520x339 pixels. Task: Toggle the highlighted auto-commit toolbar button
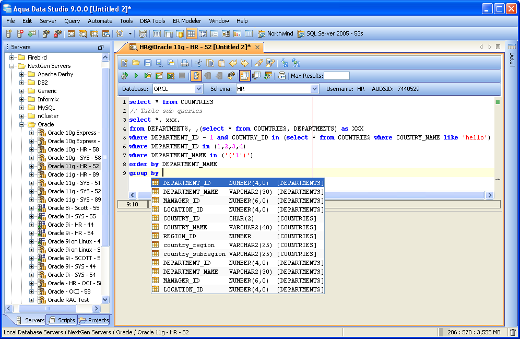pos(196,76)
